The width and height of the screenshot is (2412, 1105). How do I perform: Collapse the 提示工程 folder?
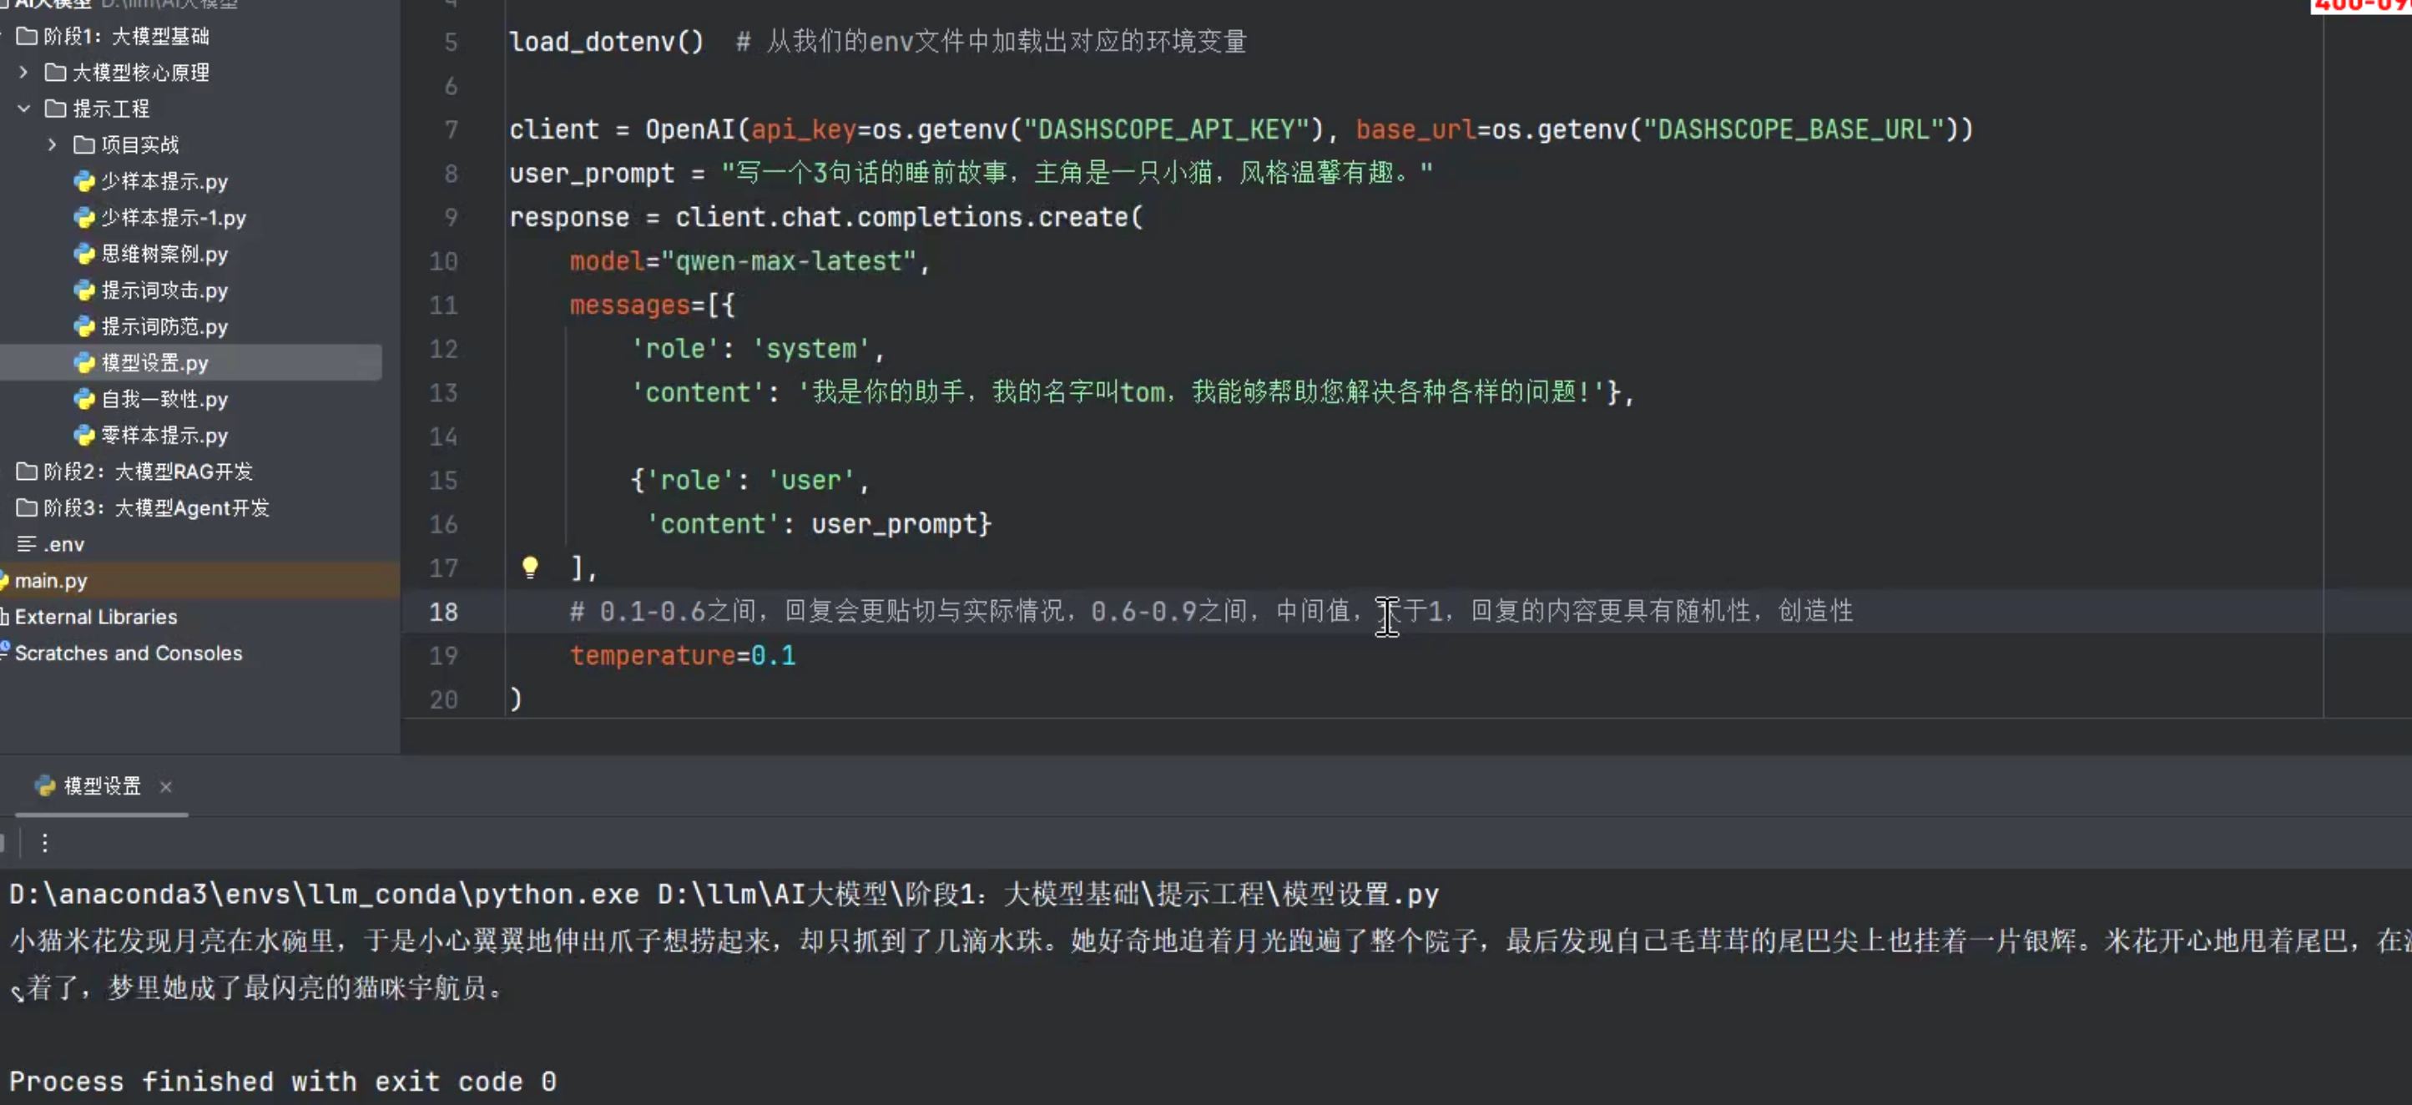point(23,108)
